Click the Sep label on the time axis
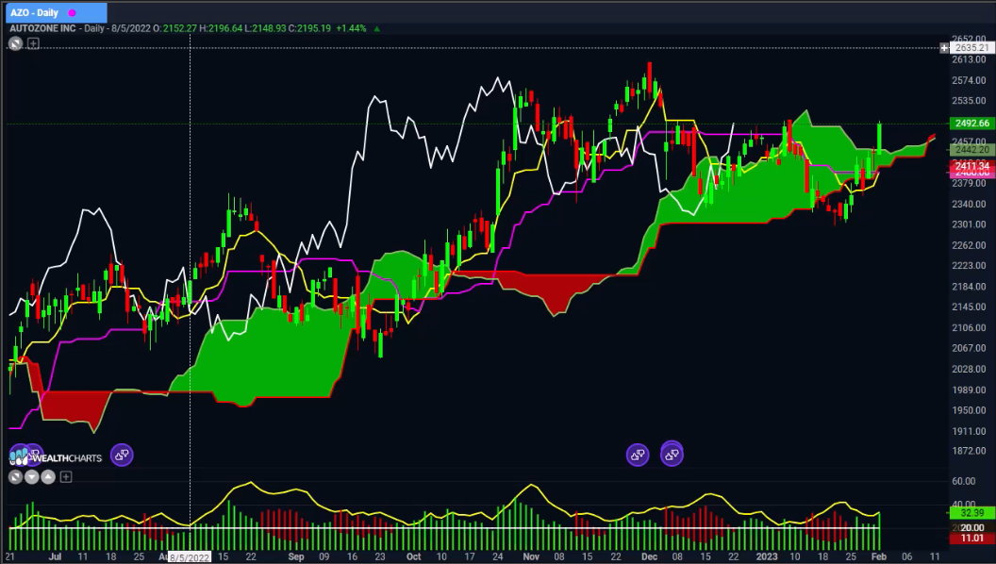The image size is (996, 564). (296, 556)
